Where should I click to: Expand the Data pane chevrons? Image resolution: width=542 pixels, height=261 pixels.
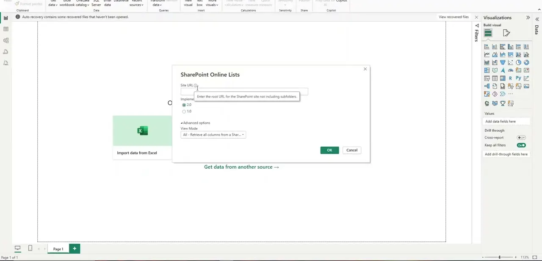537,19
